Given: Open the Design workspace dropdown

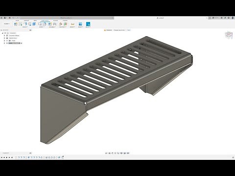Looking at the screenshot, I should (x=7, y=24).
